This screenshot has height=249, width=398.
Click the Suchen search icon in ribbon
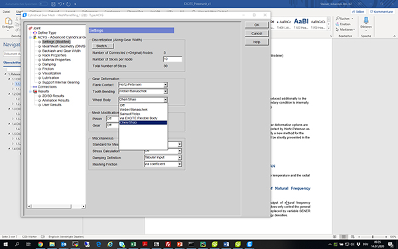coord(338,19)
